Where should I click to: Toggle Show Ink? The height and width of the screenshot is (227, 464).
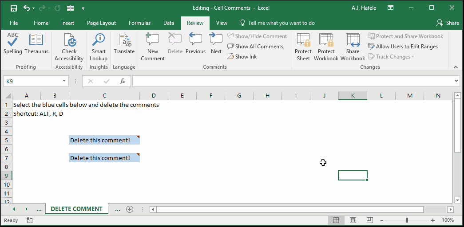242,56
